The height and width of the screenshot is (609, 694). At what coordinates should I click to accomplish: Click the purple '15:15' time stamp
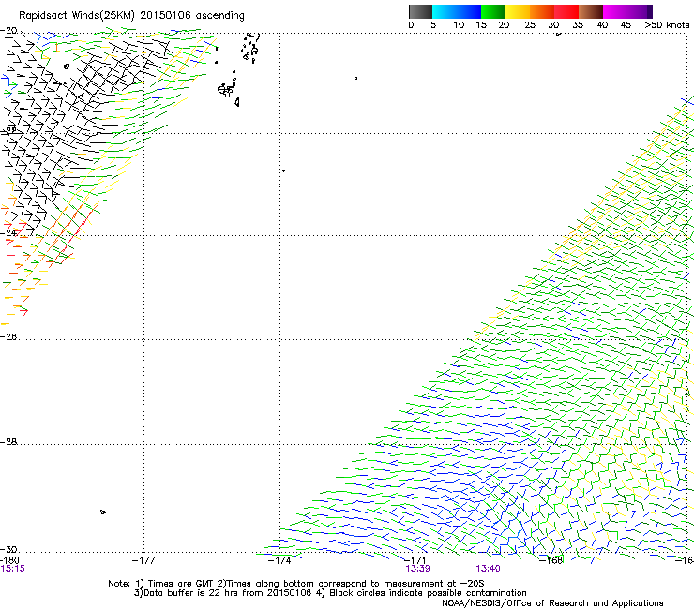(x=12, y=569)
